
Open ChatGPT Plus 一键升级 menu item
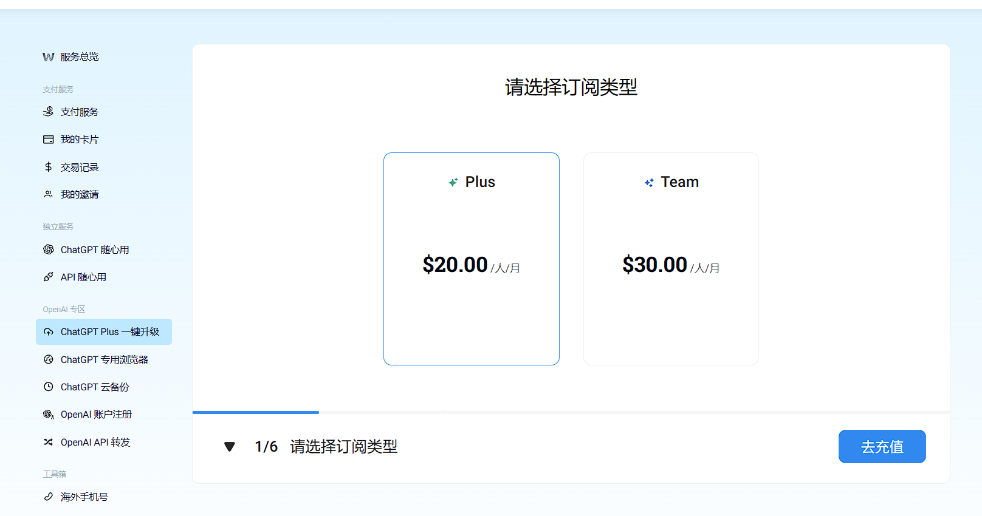(x=109, y=332)
